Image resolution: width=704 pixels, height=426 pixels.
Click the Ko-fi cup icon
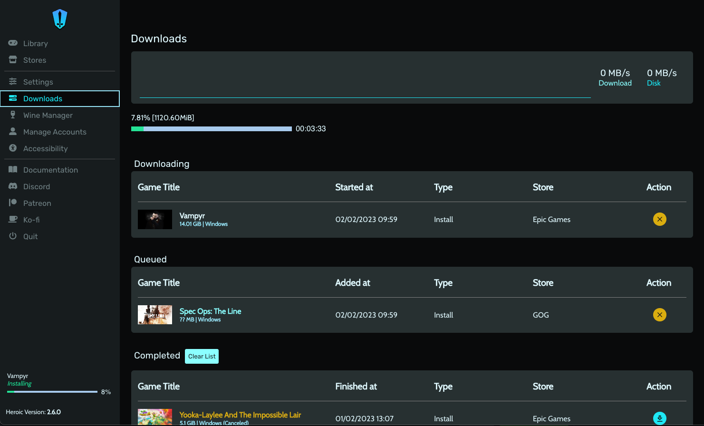coord(13,219)
